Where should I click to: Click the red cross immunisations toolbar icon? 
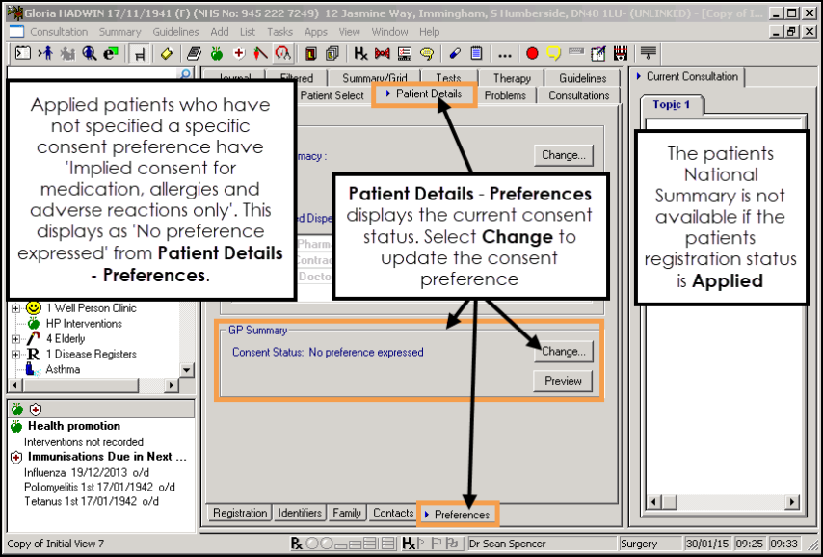pyautogui.click(x=238, y=53)
